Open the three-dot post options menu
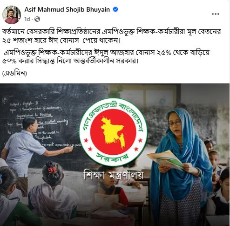 (x=216, y=14)
